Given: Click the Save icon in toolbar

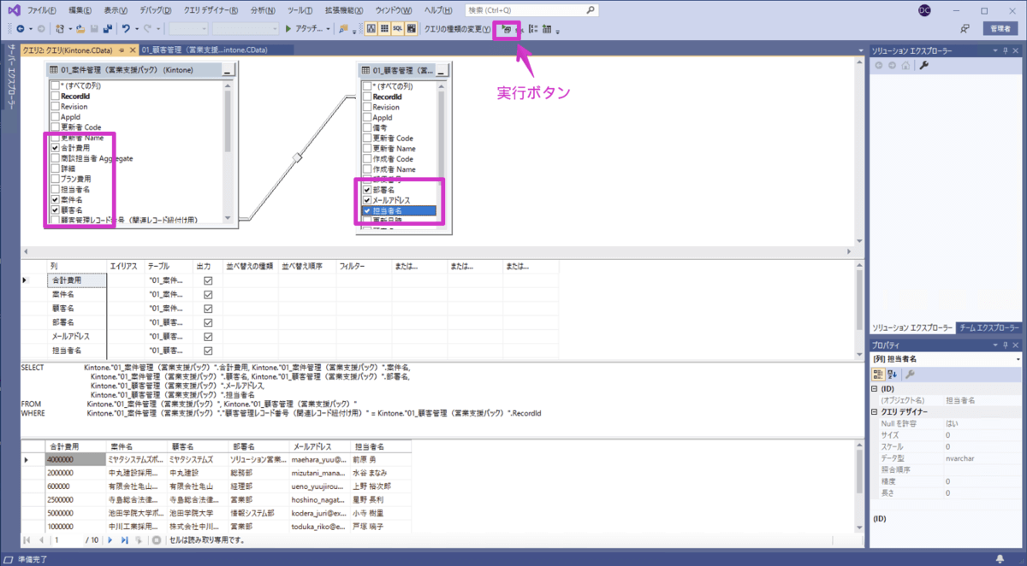Looking at the screenshot, I should [94, 29].
